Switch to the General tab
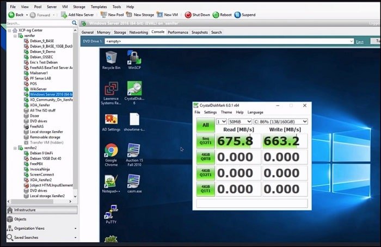The width and height of the screenshot is (381, 247). tap(88, 32)
